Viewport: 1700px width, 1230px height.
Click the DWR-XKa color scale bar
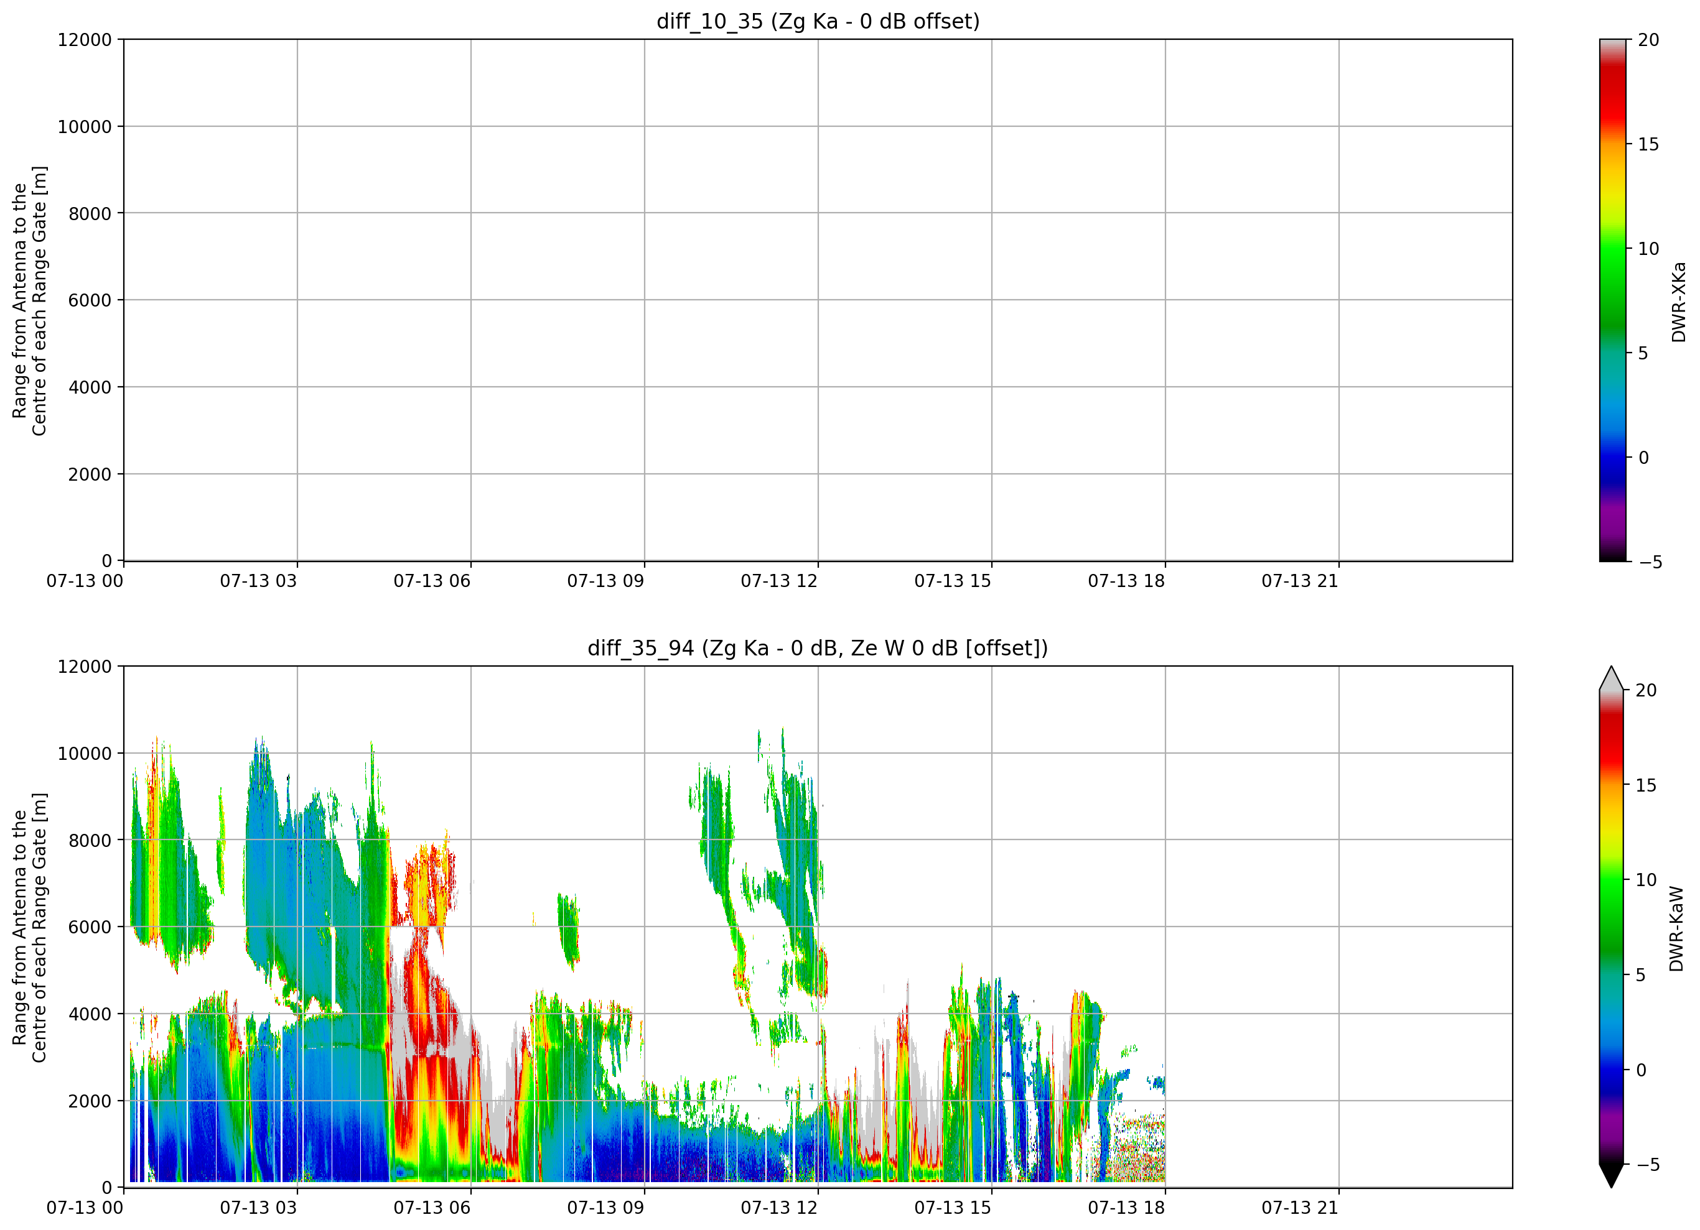point(1612,300)
